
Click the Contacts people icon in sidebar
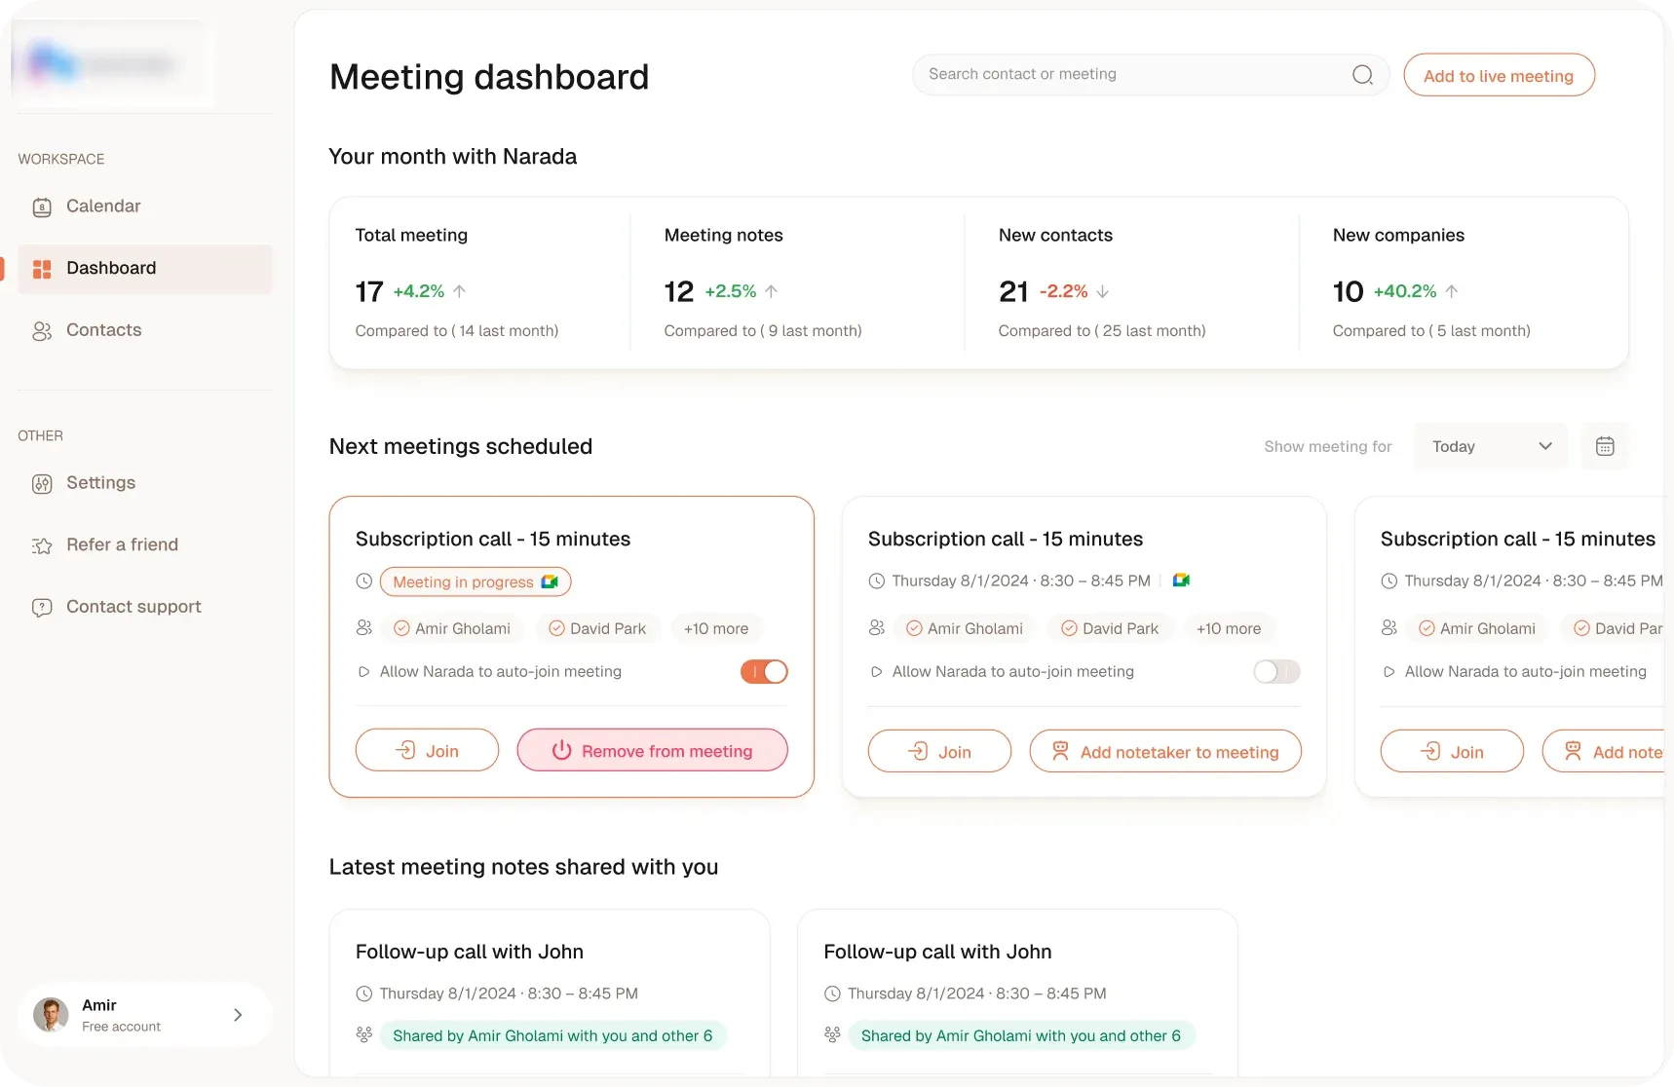(x=42, y=331)
